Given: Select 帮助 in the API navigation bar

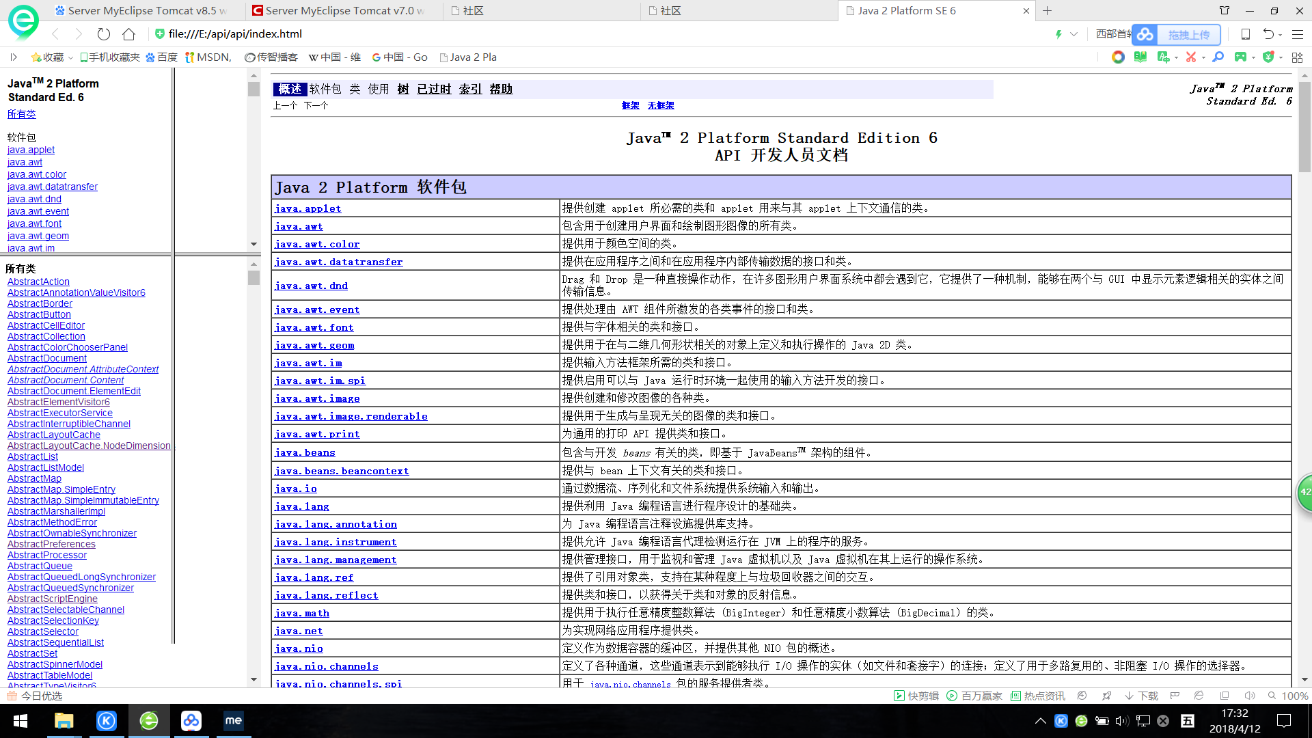Looking at the screenshot, I should (501, 89).
